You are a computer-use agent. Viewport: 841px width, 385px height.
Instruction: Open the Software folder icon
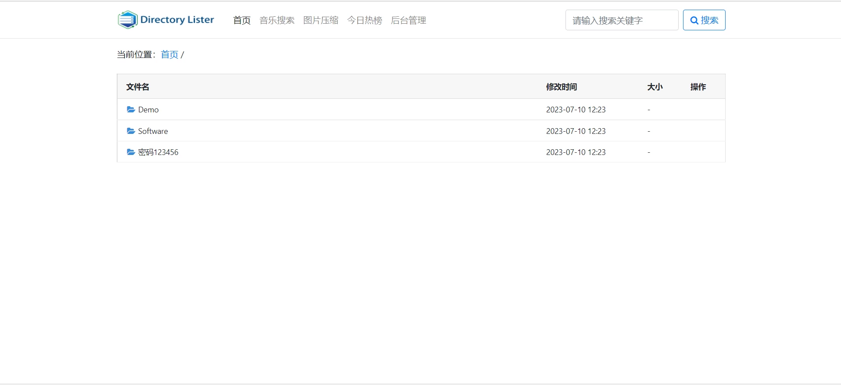coord(131,131)
